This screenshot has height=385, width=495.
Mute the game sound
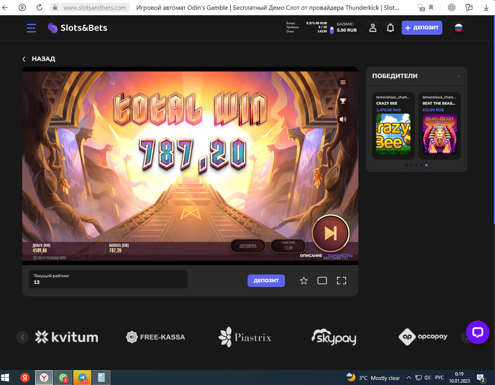343,119
